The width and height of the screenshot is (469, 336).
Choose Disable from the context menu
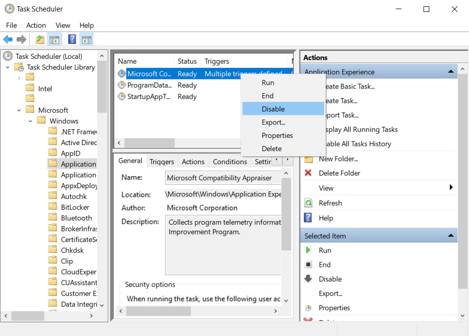tap(283, 109)
